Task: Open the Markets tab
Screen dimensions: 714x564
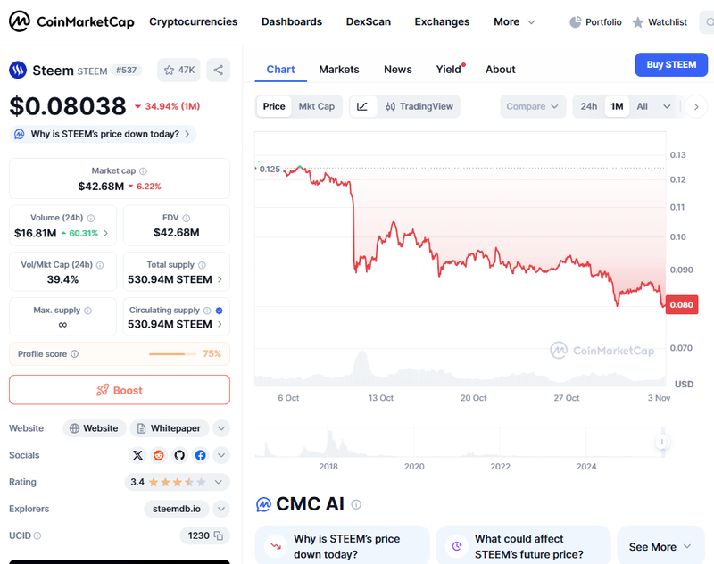Action: pyautogui.click(x=339, y=69)
